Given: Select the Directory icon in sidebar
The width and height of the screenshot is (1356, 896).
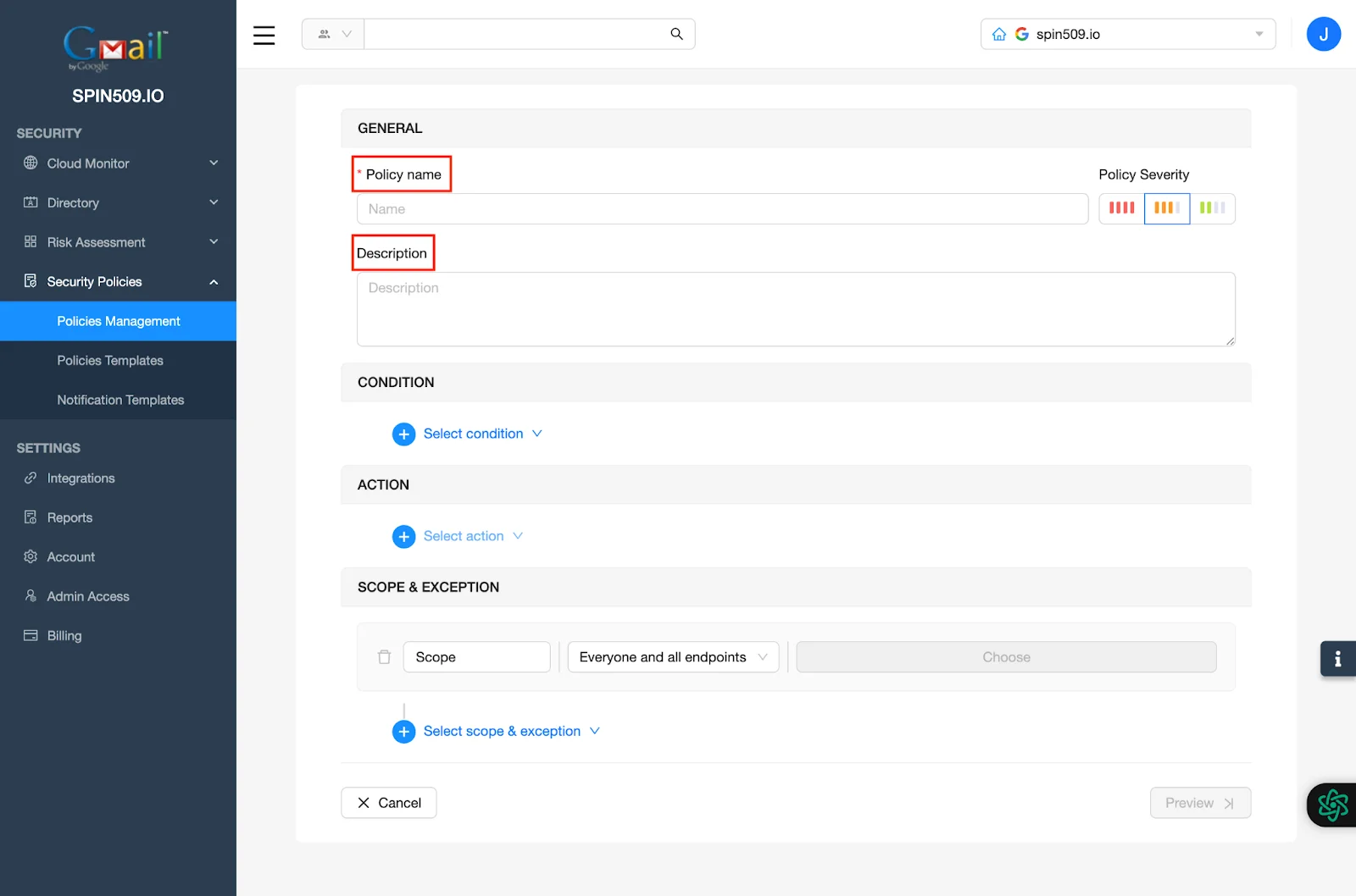Looking at the screenshot, I should click(x=30, y=202).
